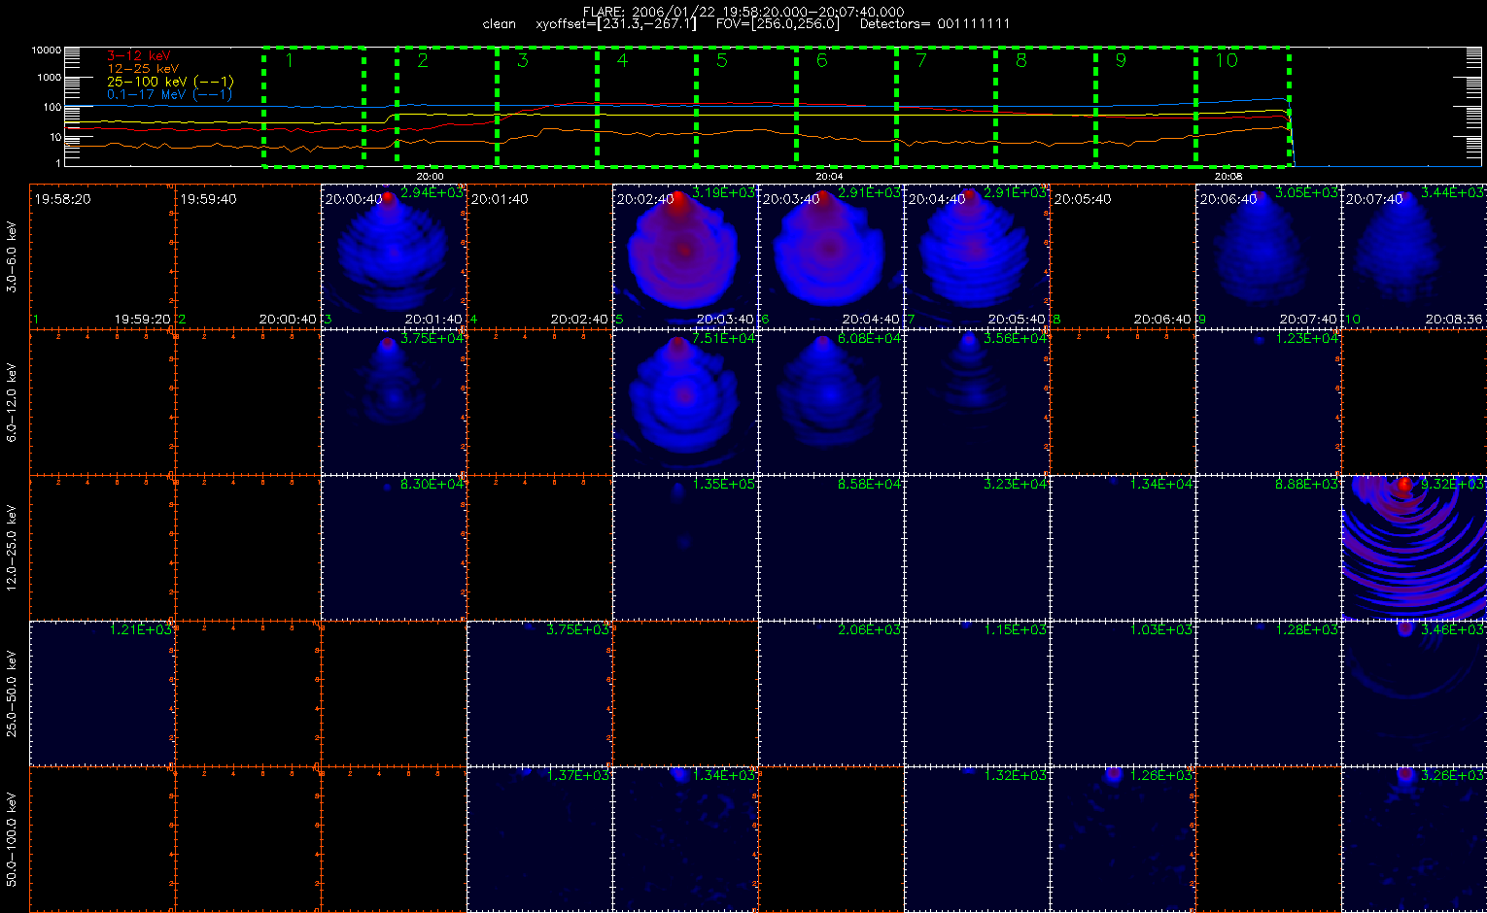The height and width of the screenshot is (913, 1487).
Task: Select interval marker 9 on light curve
Action: click(1121, 61)
